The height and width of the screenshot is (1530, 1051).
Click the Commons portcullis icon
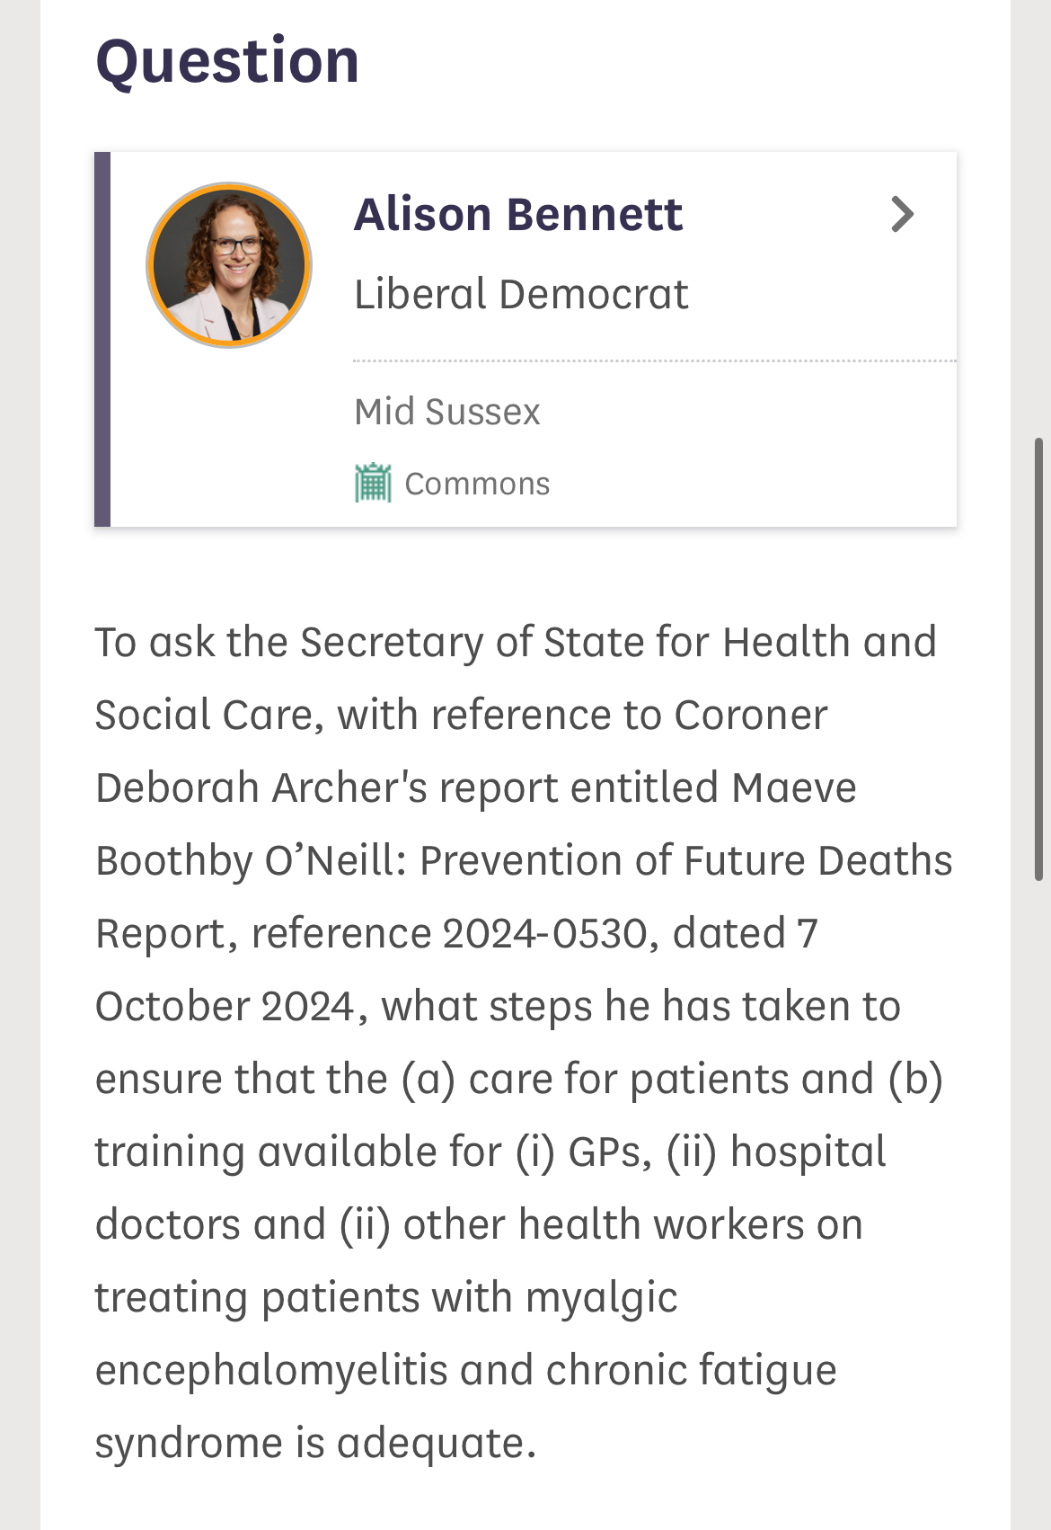373,484
